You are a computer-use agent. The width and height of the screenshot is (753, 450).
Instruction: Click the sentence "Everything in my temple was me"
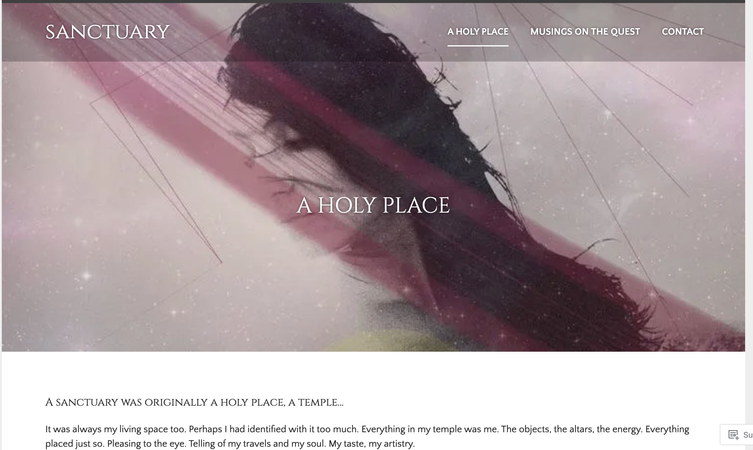tap(430, 429)
